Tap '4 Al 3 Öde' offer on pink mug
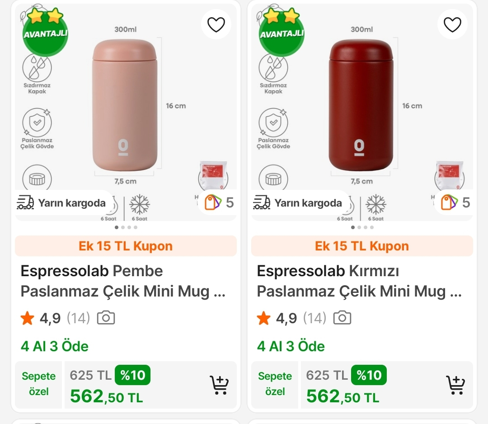 [x=55, y=346]
